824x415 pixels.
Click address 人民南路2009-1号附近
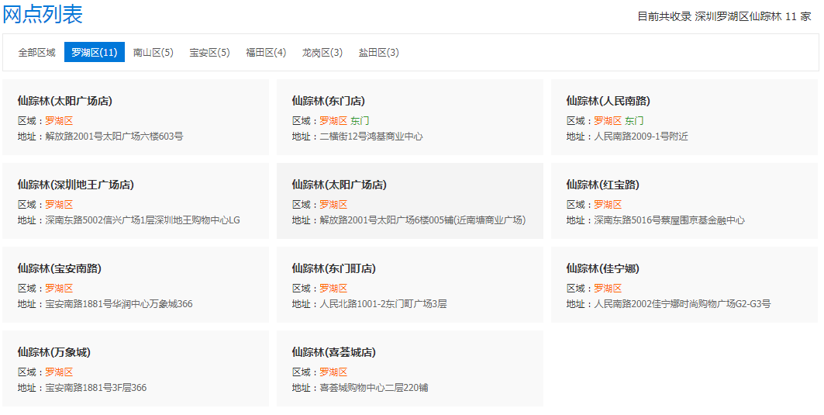pyautogui.click(x=641, y=137)
